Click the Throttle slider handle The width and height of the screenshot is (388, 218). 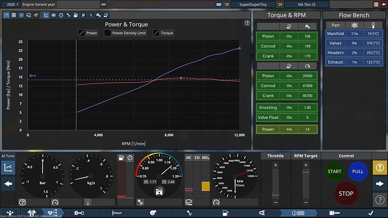coord(276,196)
